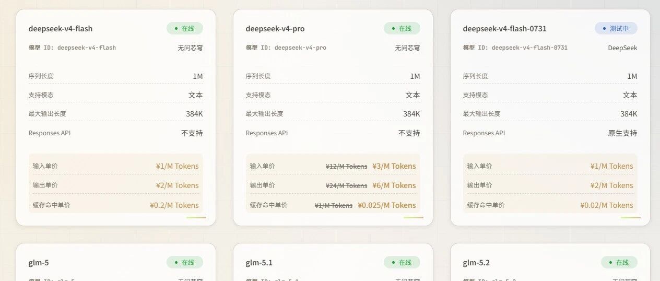Open the glm-5.2 model card title

click(x=476, y=263)
